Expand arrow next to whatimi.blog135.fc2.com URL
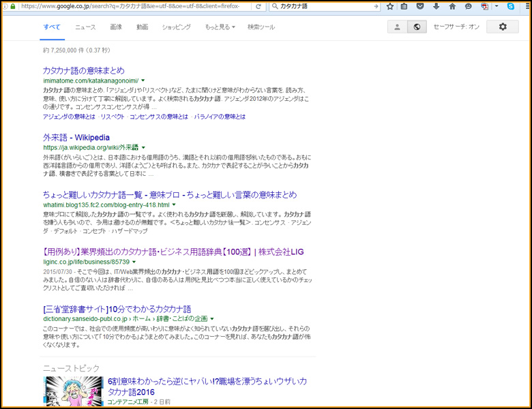The width and height of the screenshot is (532, 409). pos(174,204)
